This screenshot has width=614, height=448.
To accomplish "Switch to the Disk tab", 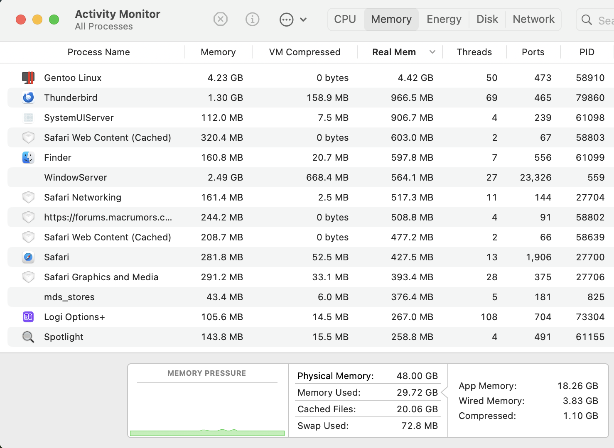I will (487, 19).
